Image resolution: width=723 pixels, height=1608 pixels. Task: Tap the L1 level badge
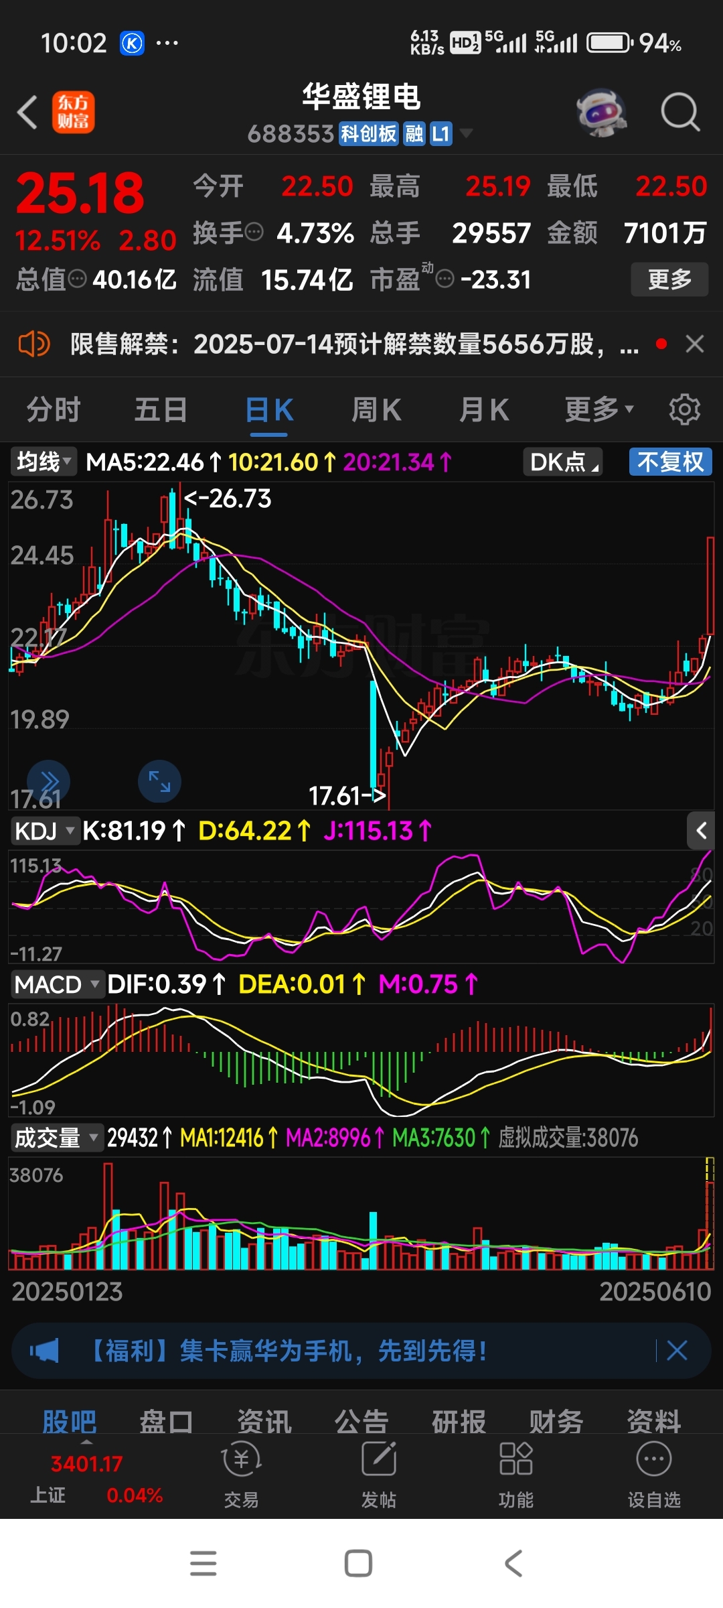pyautogui.click(x=440, y=134)
